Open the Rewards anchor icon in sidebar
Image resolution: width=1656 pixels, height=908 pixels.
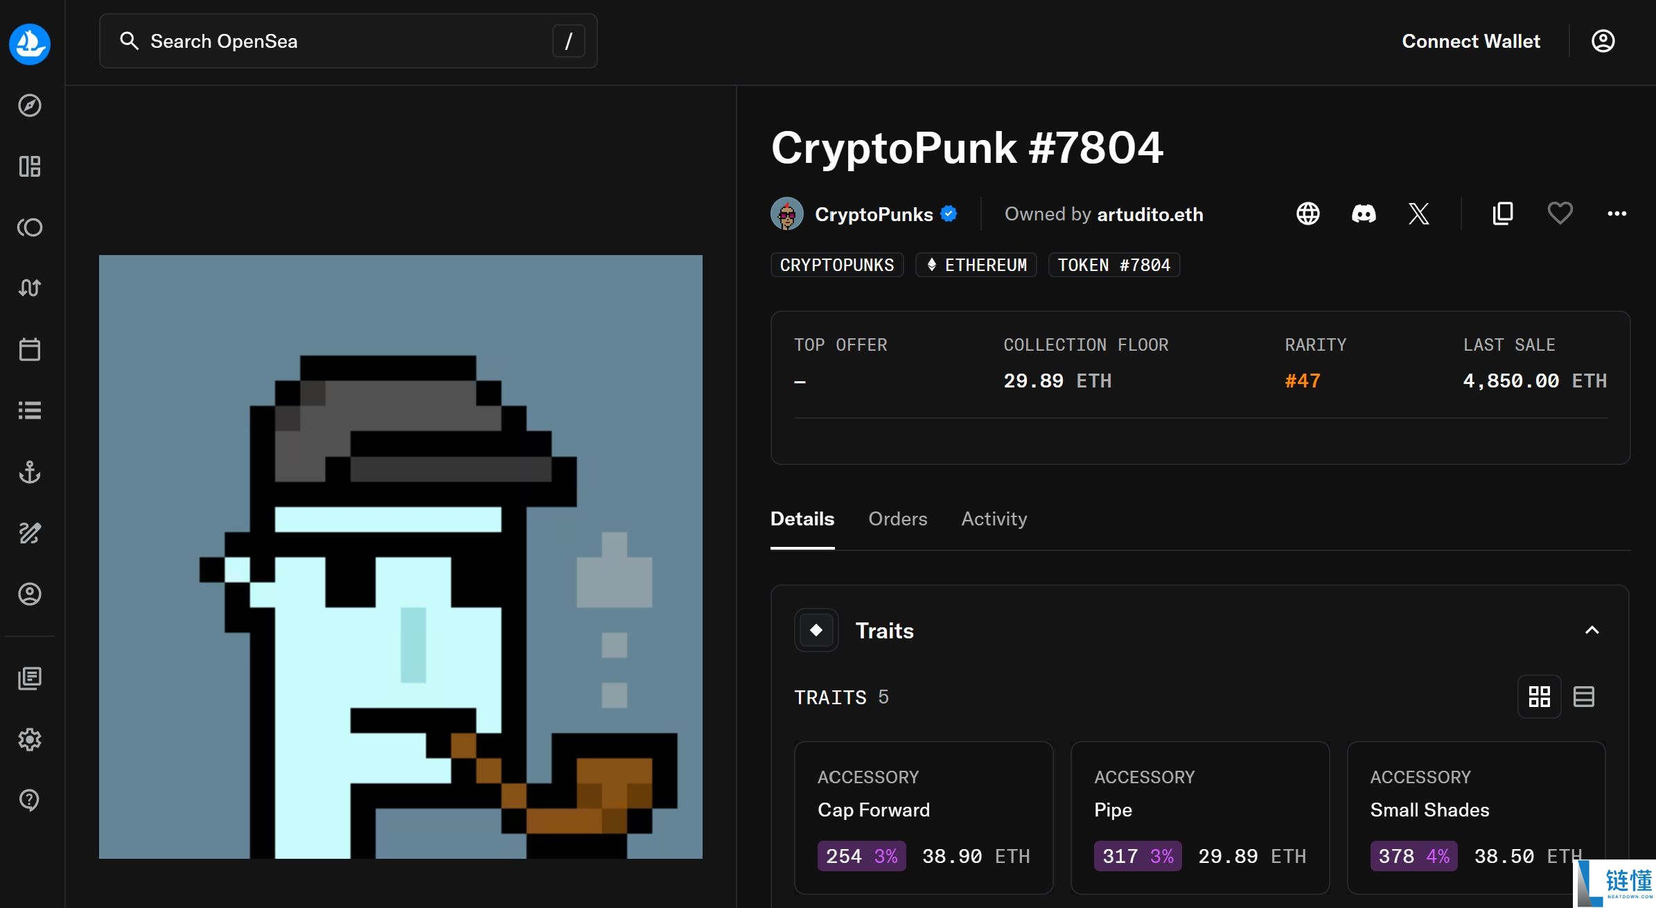pos(30,472)
